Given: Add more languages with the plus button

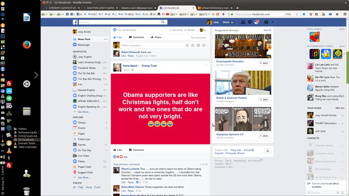Looking at the screenshot, I should click(268, 151).
